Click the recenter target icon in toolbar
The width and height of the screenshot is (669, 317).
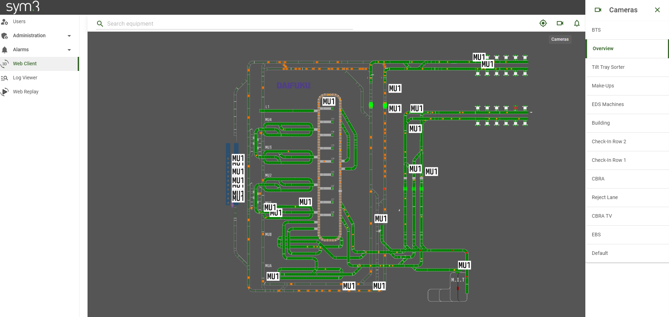click(543, 23)
